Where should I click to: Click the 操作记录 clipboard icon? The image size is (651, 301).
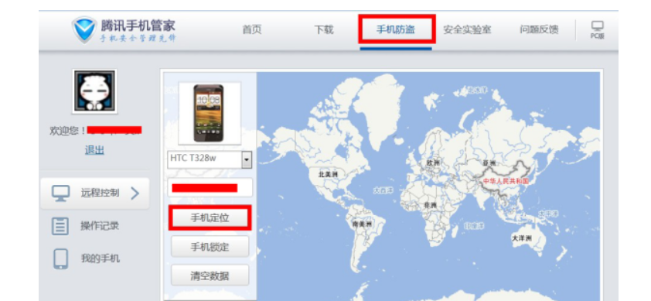pos(60,226)
